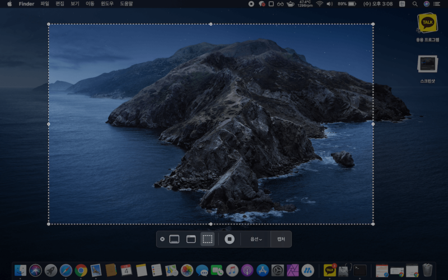This screenshot has width=448, height=280.
Task: Open Google Chrome from the Dock
Action: tap(81, 270)
